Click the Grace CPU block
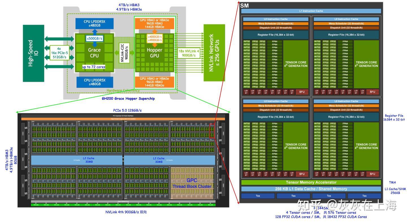This screenshot has height=222, width=407. 94,52
